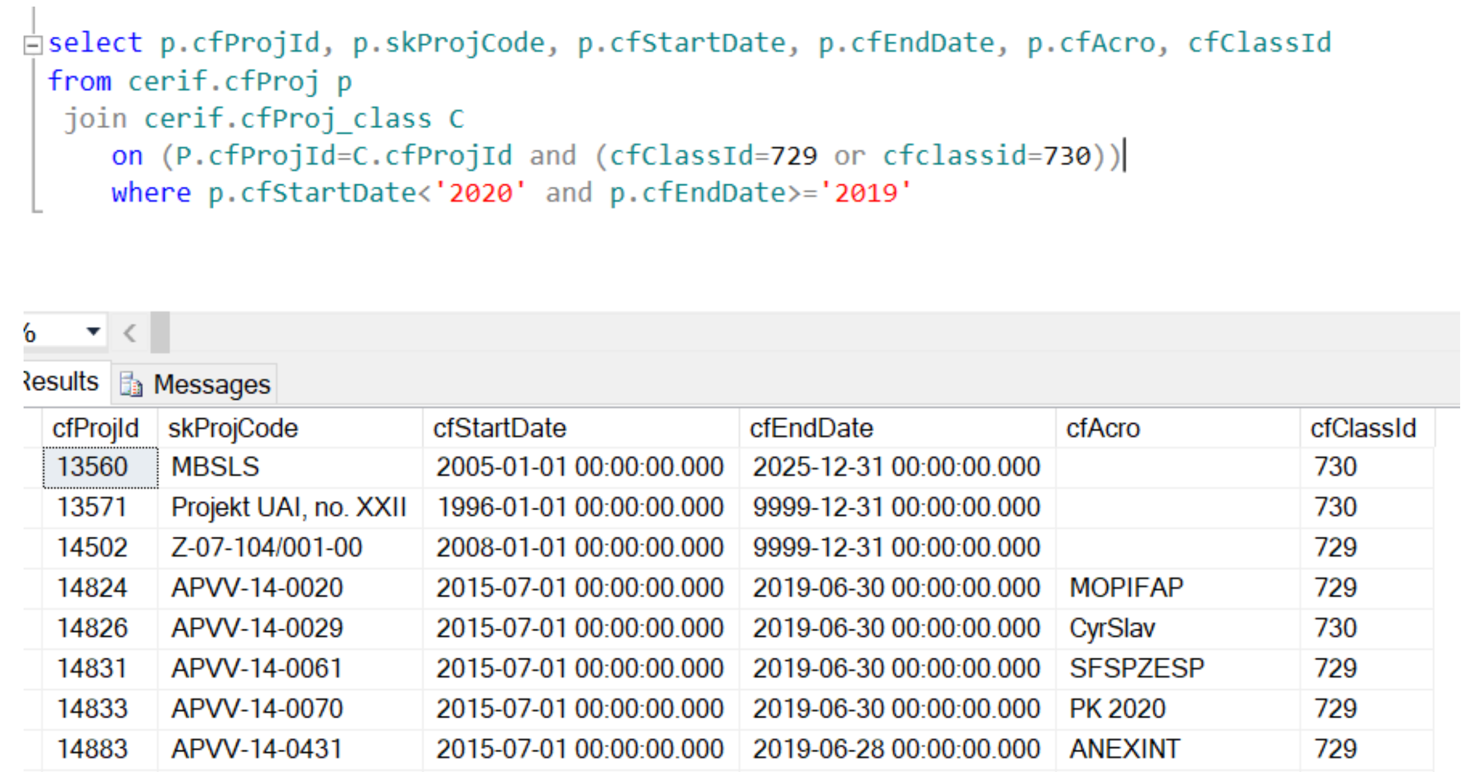This screenshot has height=772, width=1470.
Task: Select the skProjCode column header
Action: click(x=233, y=428)
